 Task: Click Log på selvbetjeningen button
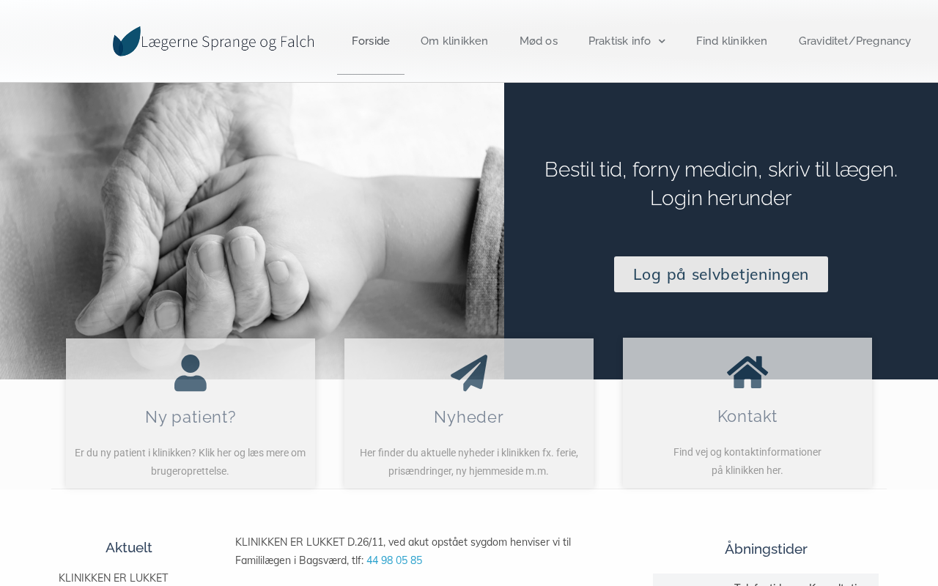tap(721, 274)
